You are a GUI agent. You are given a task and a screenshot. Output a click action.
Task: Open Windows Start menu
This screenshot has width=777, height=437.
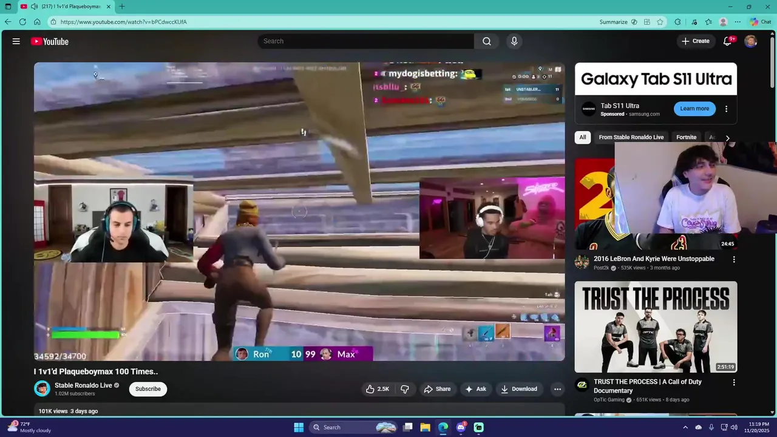pyautogui.click(x=299, y=427)
